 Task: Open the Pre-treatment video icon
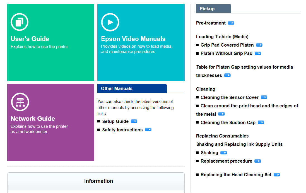pos(231,23)
